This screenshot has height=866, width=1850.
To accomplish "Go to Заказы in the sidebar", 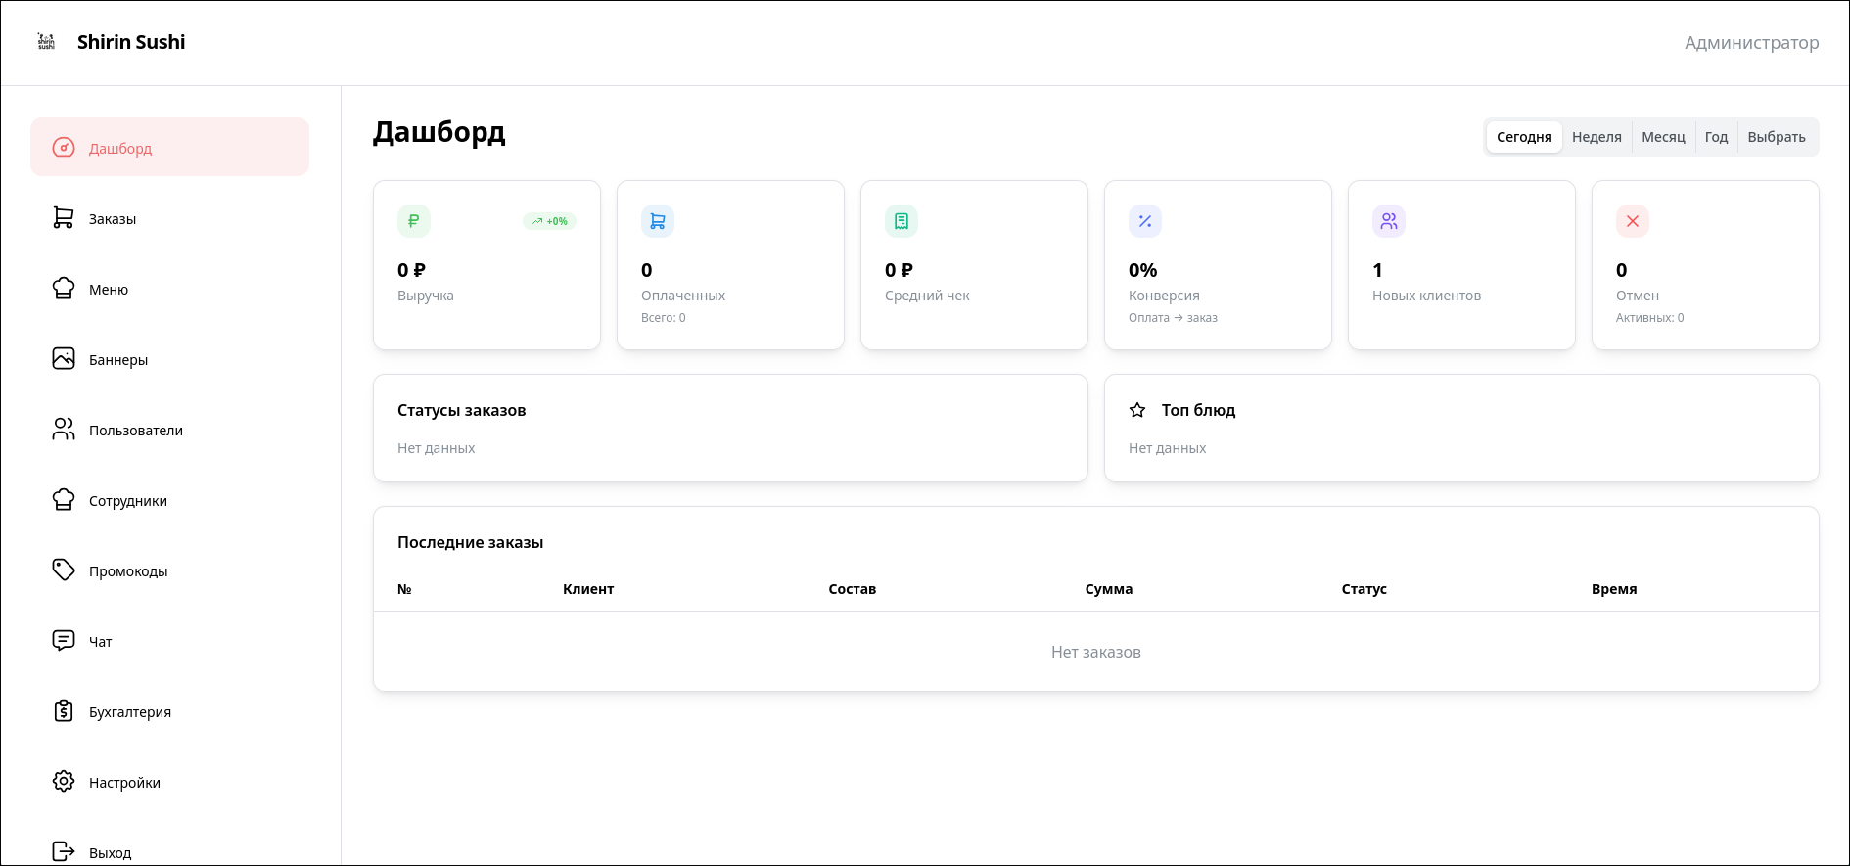I will (113, 219).
